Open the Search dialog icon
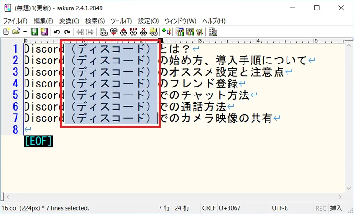The height and width of the screenshot is (214, 354). click(103, 32)
